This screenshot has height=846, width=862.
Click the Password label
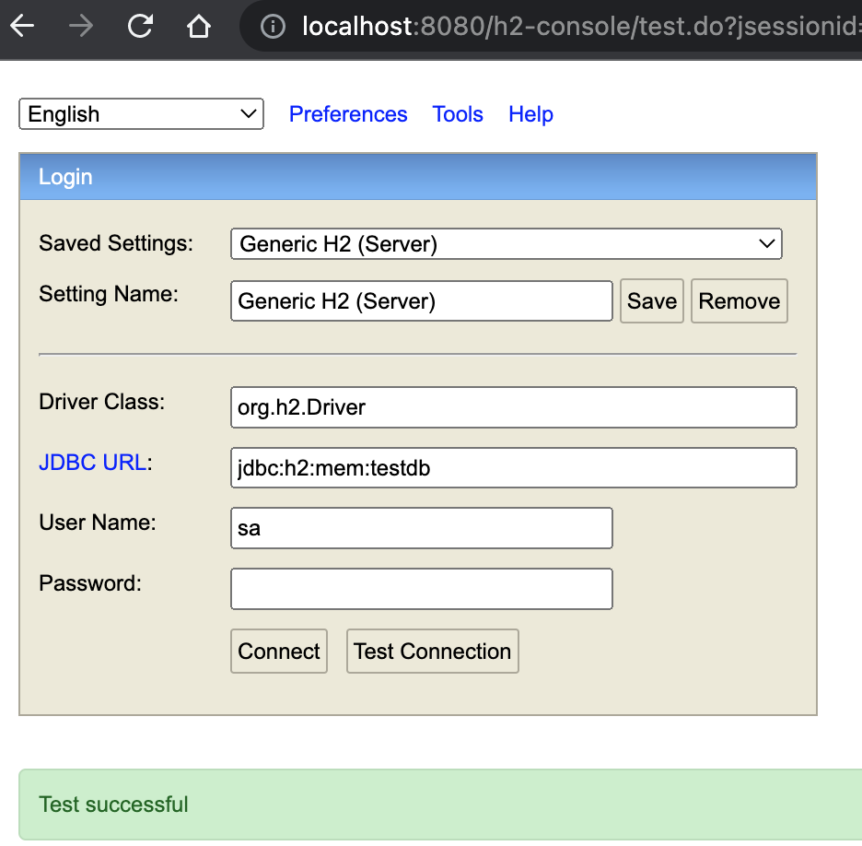tap(90, 583)
